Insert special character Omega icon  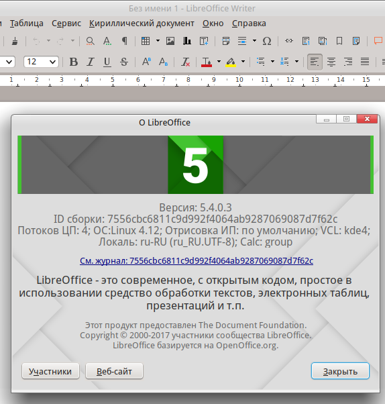pyautogui.click(x=267, y=41)
